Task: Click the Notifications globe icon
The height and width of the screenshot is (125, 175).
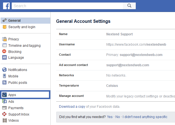Action: point(4,70)
